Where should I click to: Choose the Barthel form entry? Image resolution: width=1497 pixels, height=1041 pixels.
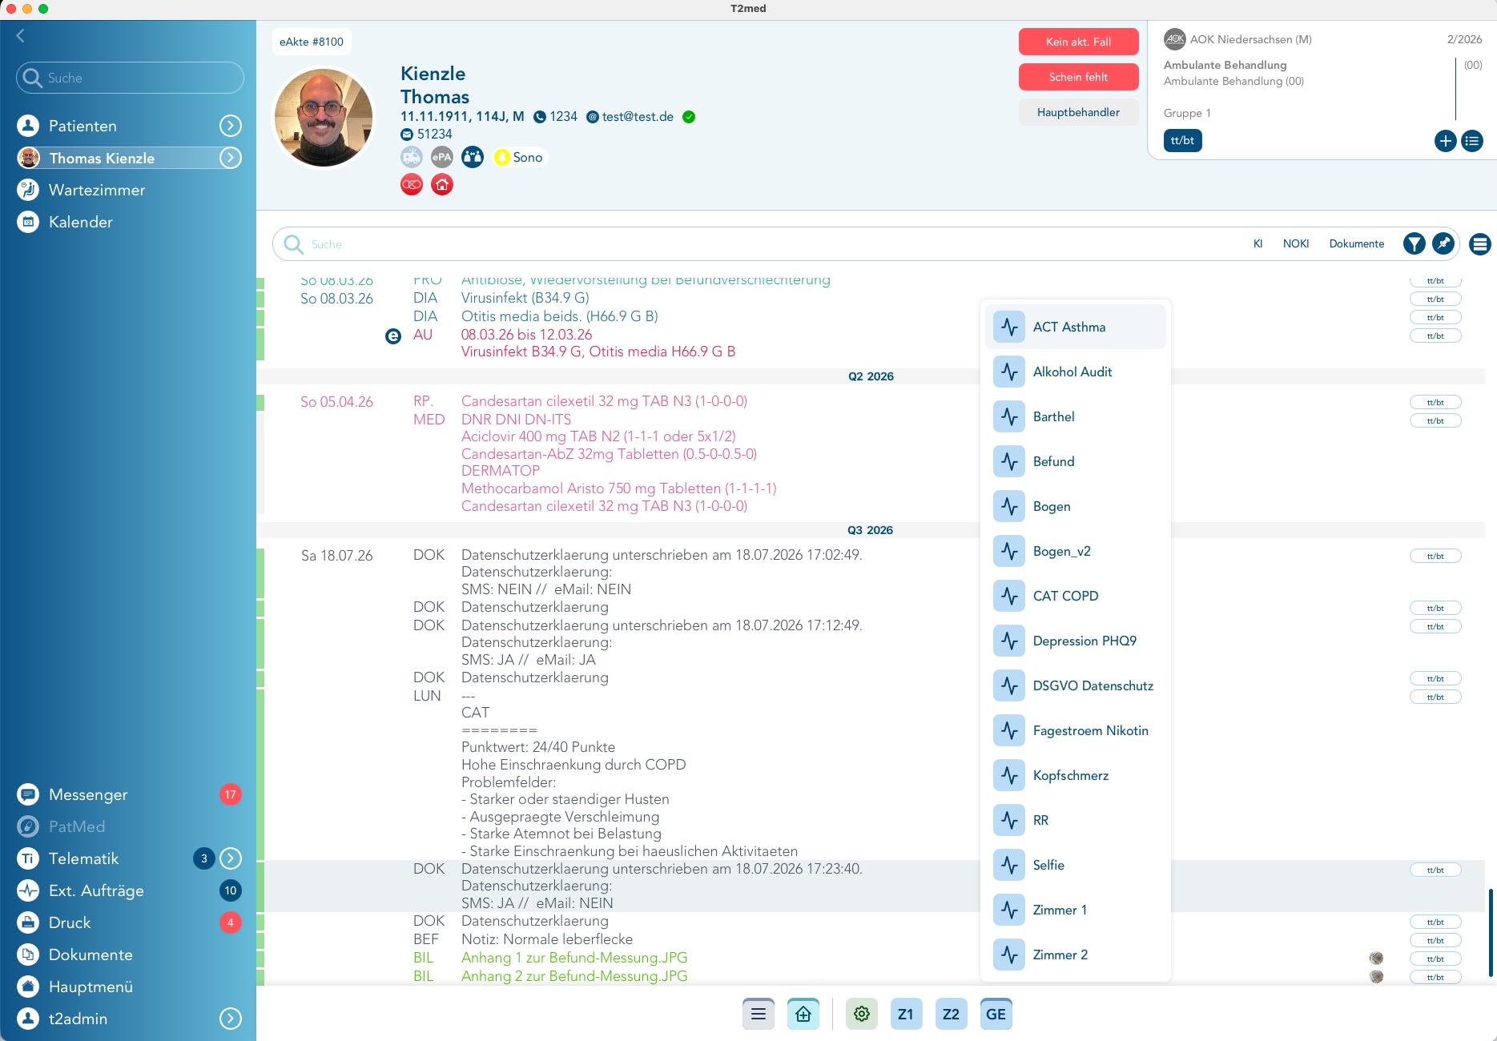click(x=1075, y=416)
